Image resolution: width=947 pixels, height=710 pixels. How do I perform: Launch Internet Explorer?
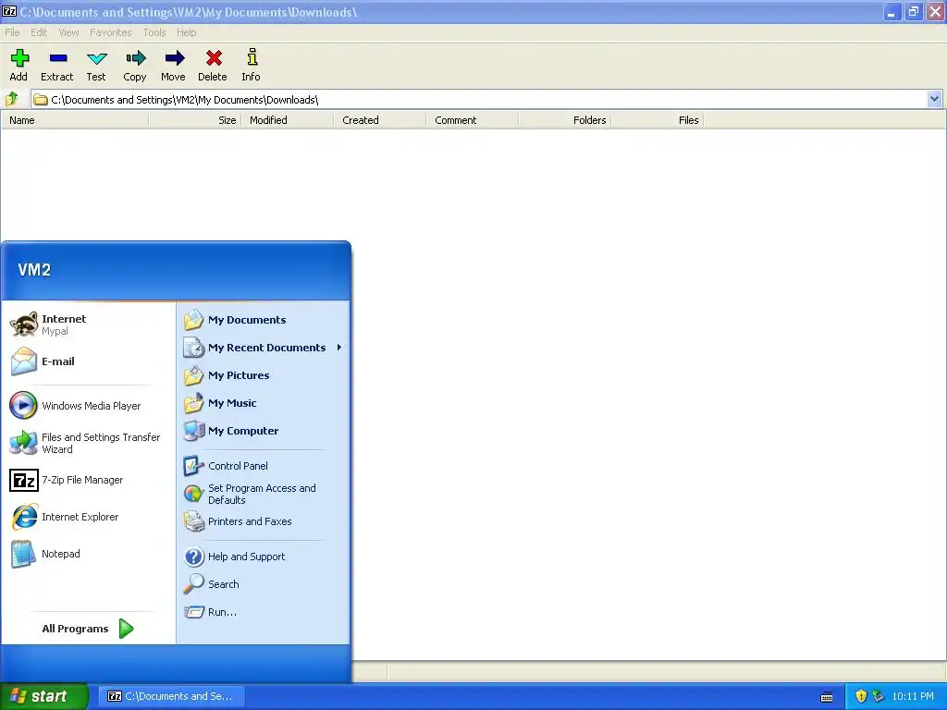click(64, 517)
